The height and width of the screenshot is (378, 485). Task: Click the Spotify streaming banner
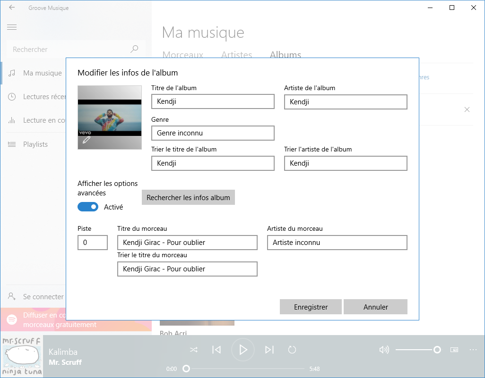coord(76,319)
